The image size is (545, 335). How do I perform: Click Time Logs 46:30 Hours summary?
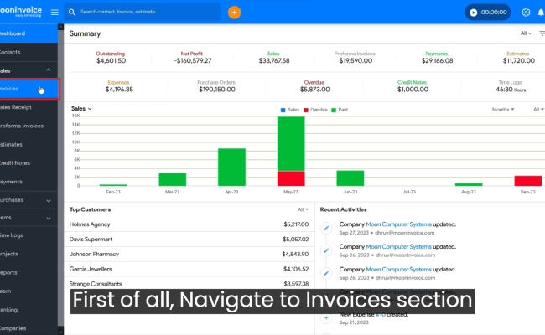(511, 86)
